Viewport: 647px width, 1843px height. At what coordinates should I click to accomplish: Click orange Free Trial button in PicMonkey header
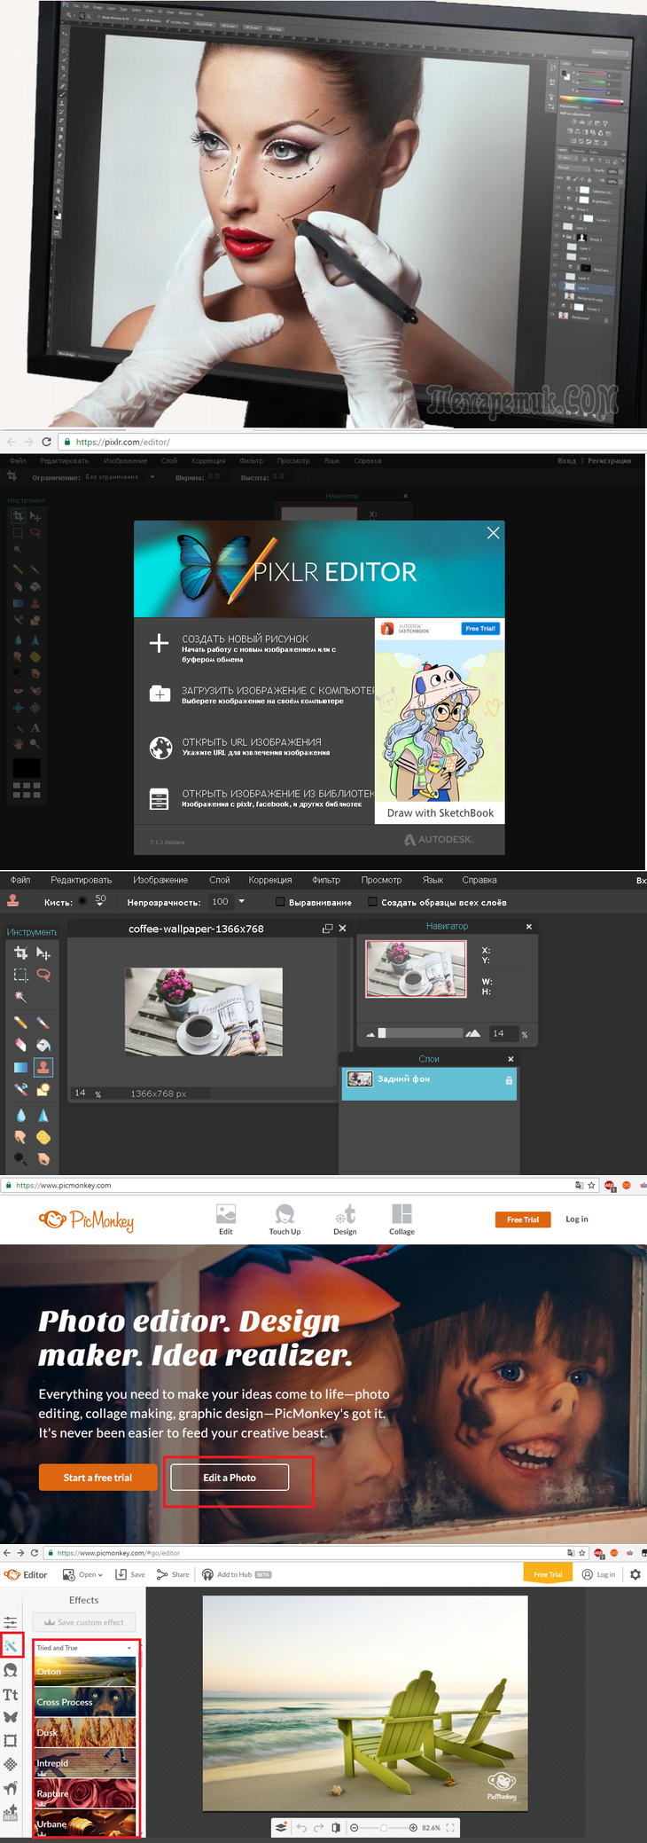[523, 1220]
